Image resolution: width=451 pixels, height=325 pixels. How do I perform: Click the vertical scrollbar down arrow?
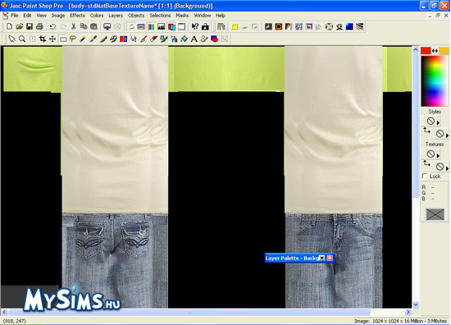coord(416,304)
